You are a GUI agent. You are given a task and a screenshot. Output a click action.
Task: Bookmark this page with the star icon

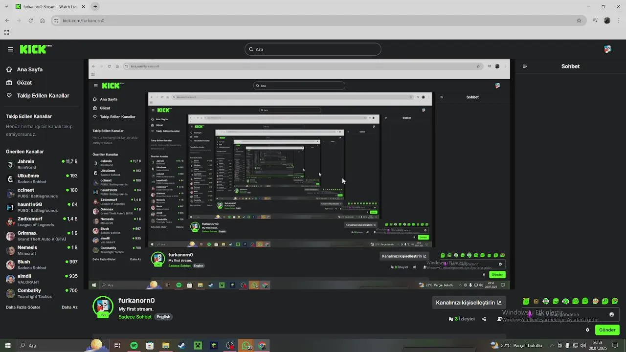coord(579,21)
